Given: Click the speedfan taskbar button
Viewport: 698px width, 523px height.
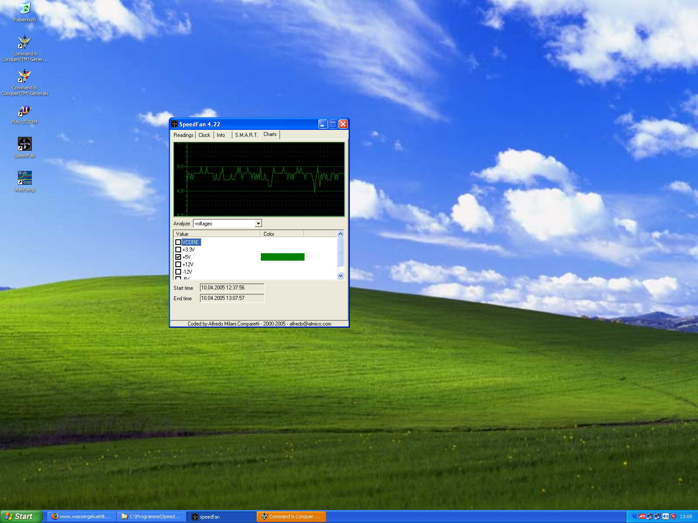Looking at the screenshot, I should pos(221,516).
